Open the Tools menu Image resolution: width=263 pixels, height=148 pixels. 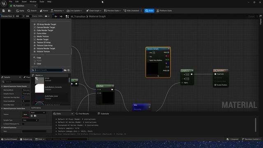[42, 2]
